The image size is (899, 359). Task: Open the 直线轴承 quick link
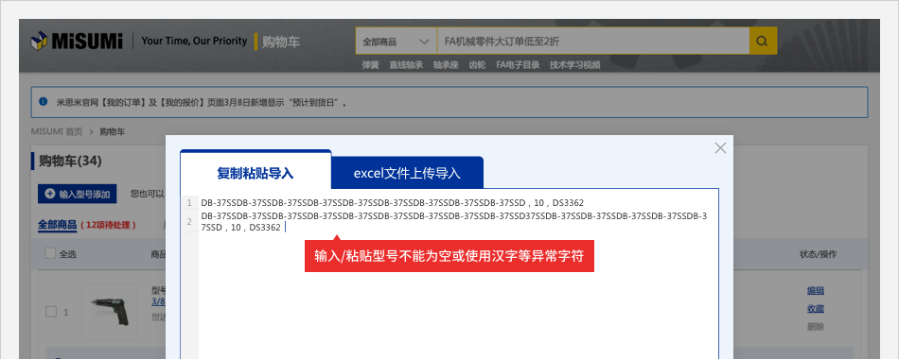pos(406,65)
